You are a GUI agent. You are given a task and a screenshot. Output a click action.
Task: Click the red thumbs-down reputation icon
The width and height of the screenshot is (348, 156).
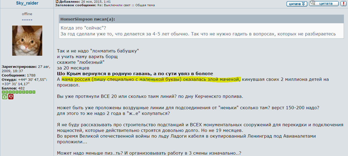[11, 97]
